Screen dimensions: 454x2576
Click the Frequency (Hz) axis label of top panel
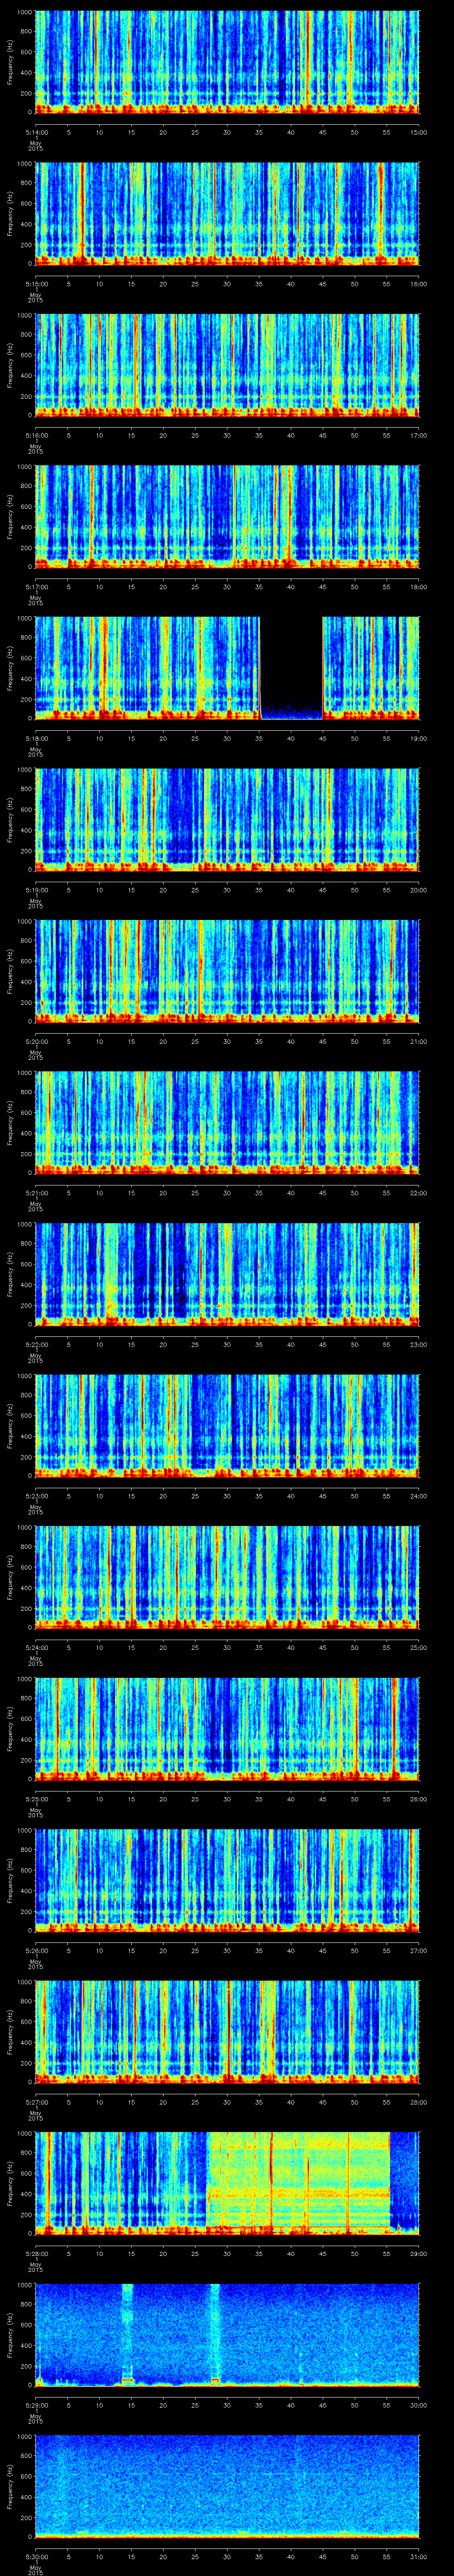coord(10,62)
